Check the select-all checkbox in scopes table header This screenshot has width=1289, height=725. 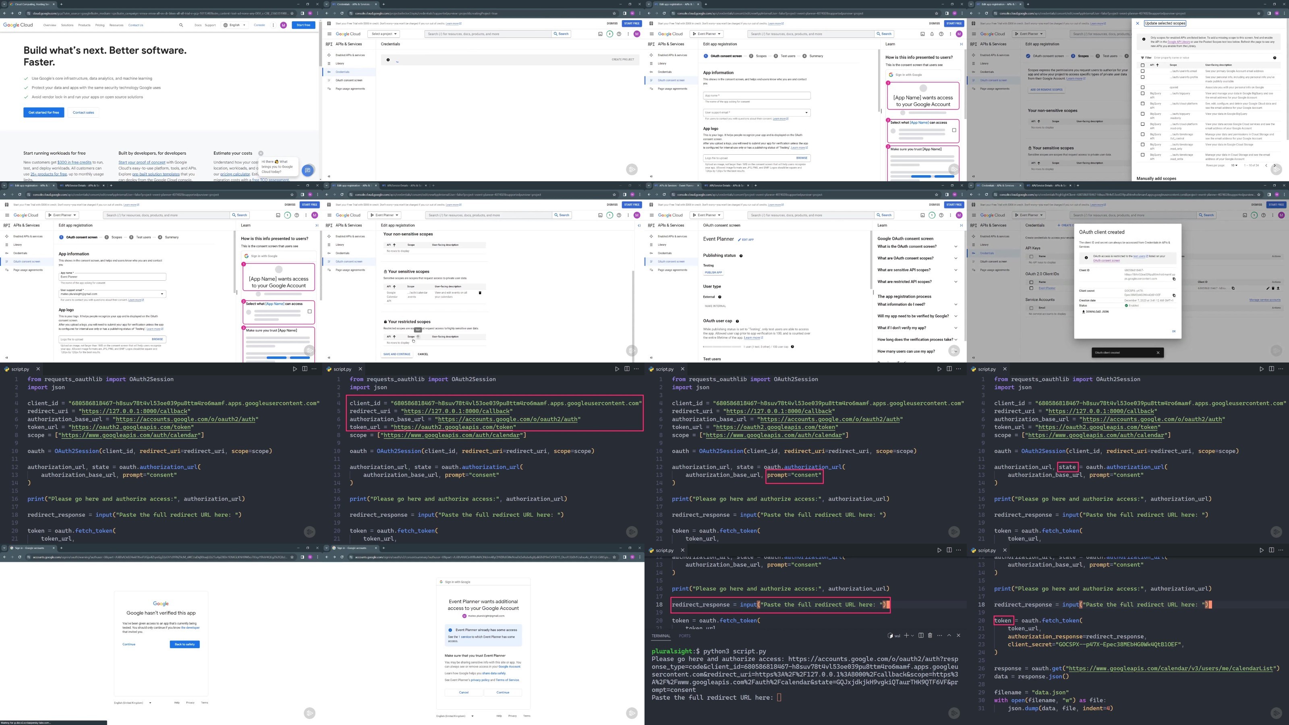coord(1142,65)
